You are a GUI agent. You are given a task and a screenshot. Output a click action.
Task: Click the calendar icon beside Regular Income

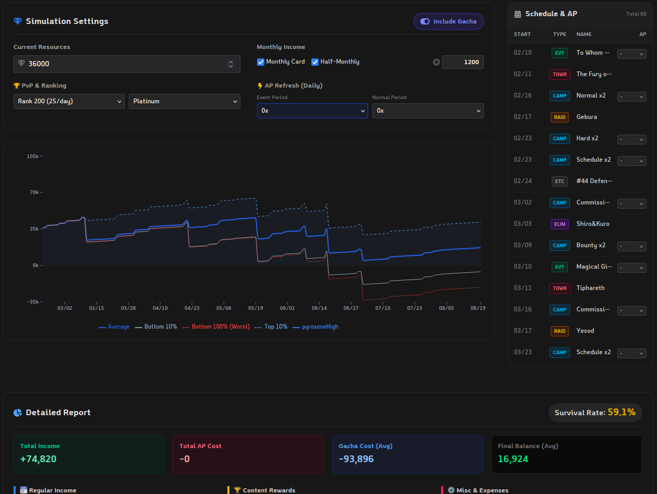click(23, 490)
